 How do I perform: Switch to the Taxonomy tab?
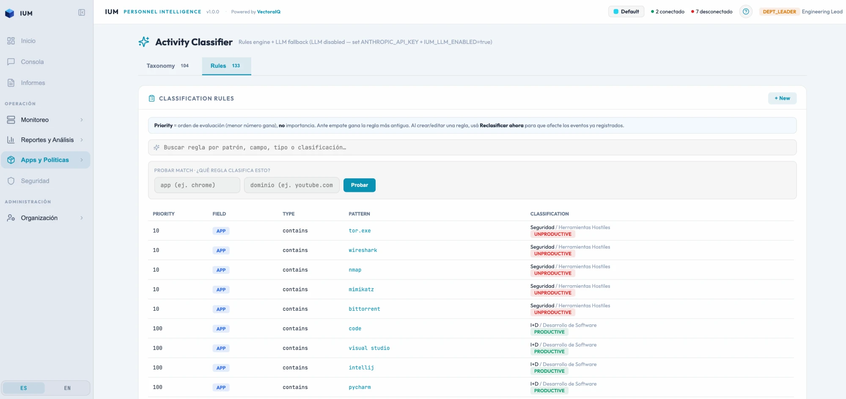click(168, 66)
